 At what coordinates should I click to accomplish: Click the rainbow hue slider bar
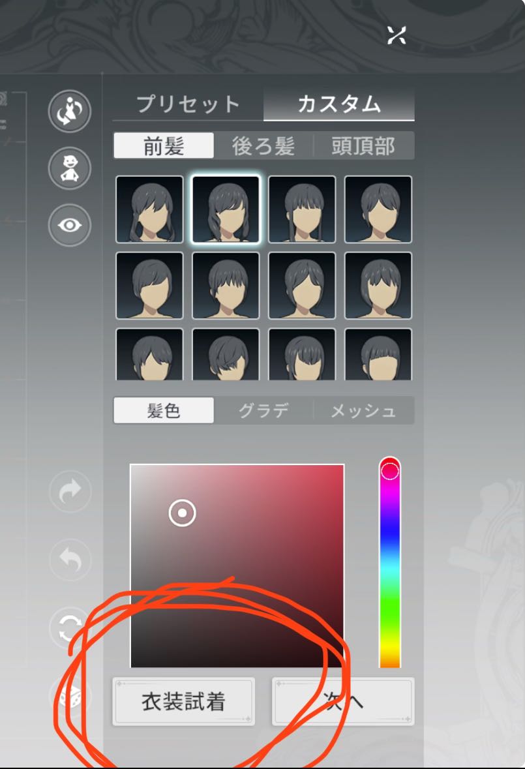click(390, 562)
